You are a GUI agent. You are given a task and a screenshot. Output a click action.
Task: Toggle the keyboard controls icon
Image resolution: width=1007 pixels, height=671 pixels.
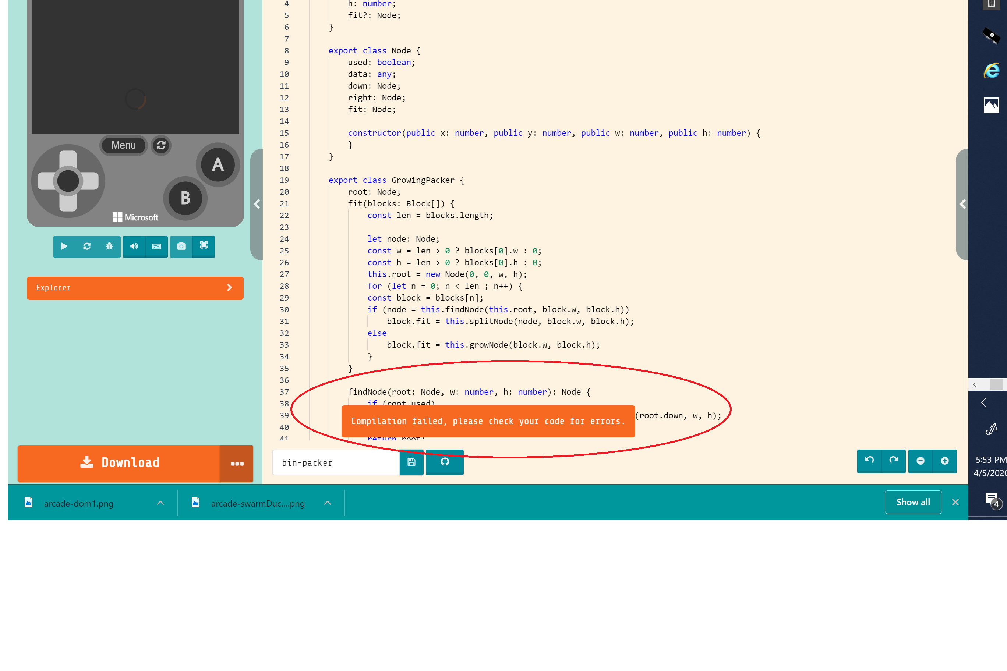pyautogui.click(x=157, y=246)
